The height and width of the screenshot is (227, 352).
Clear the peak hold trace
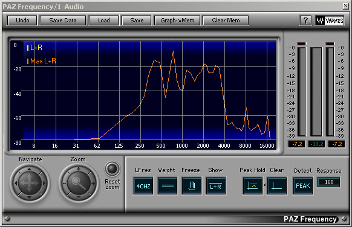click(x=277, y=186)
